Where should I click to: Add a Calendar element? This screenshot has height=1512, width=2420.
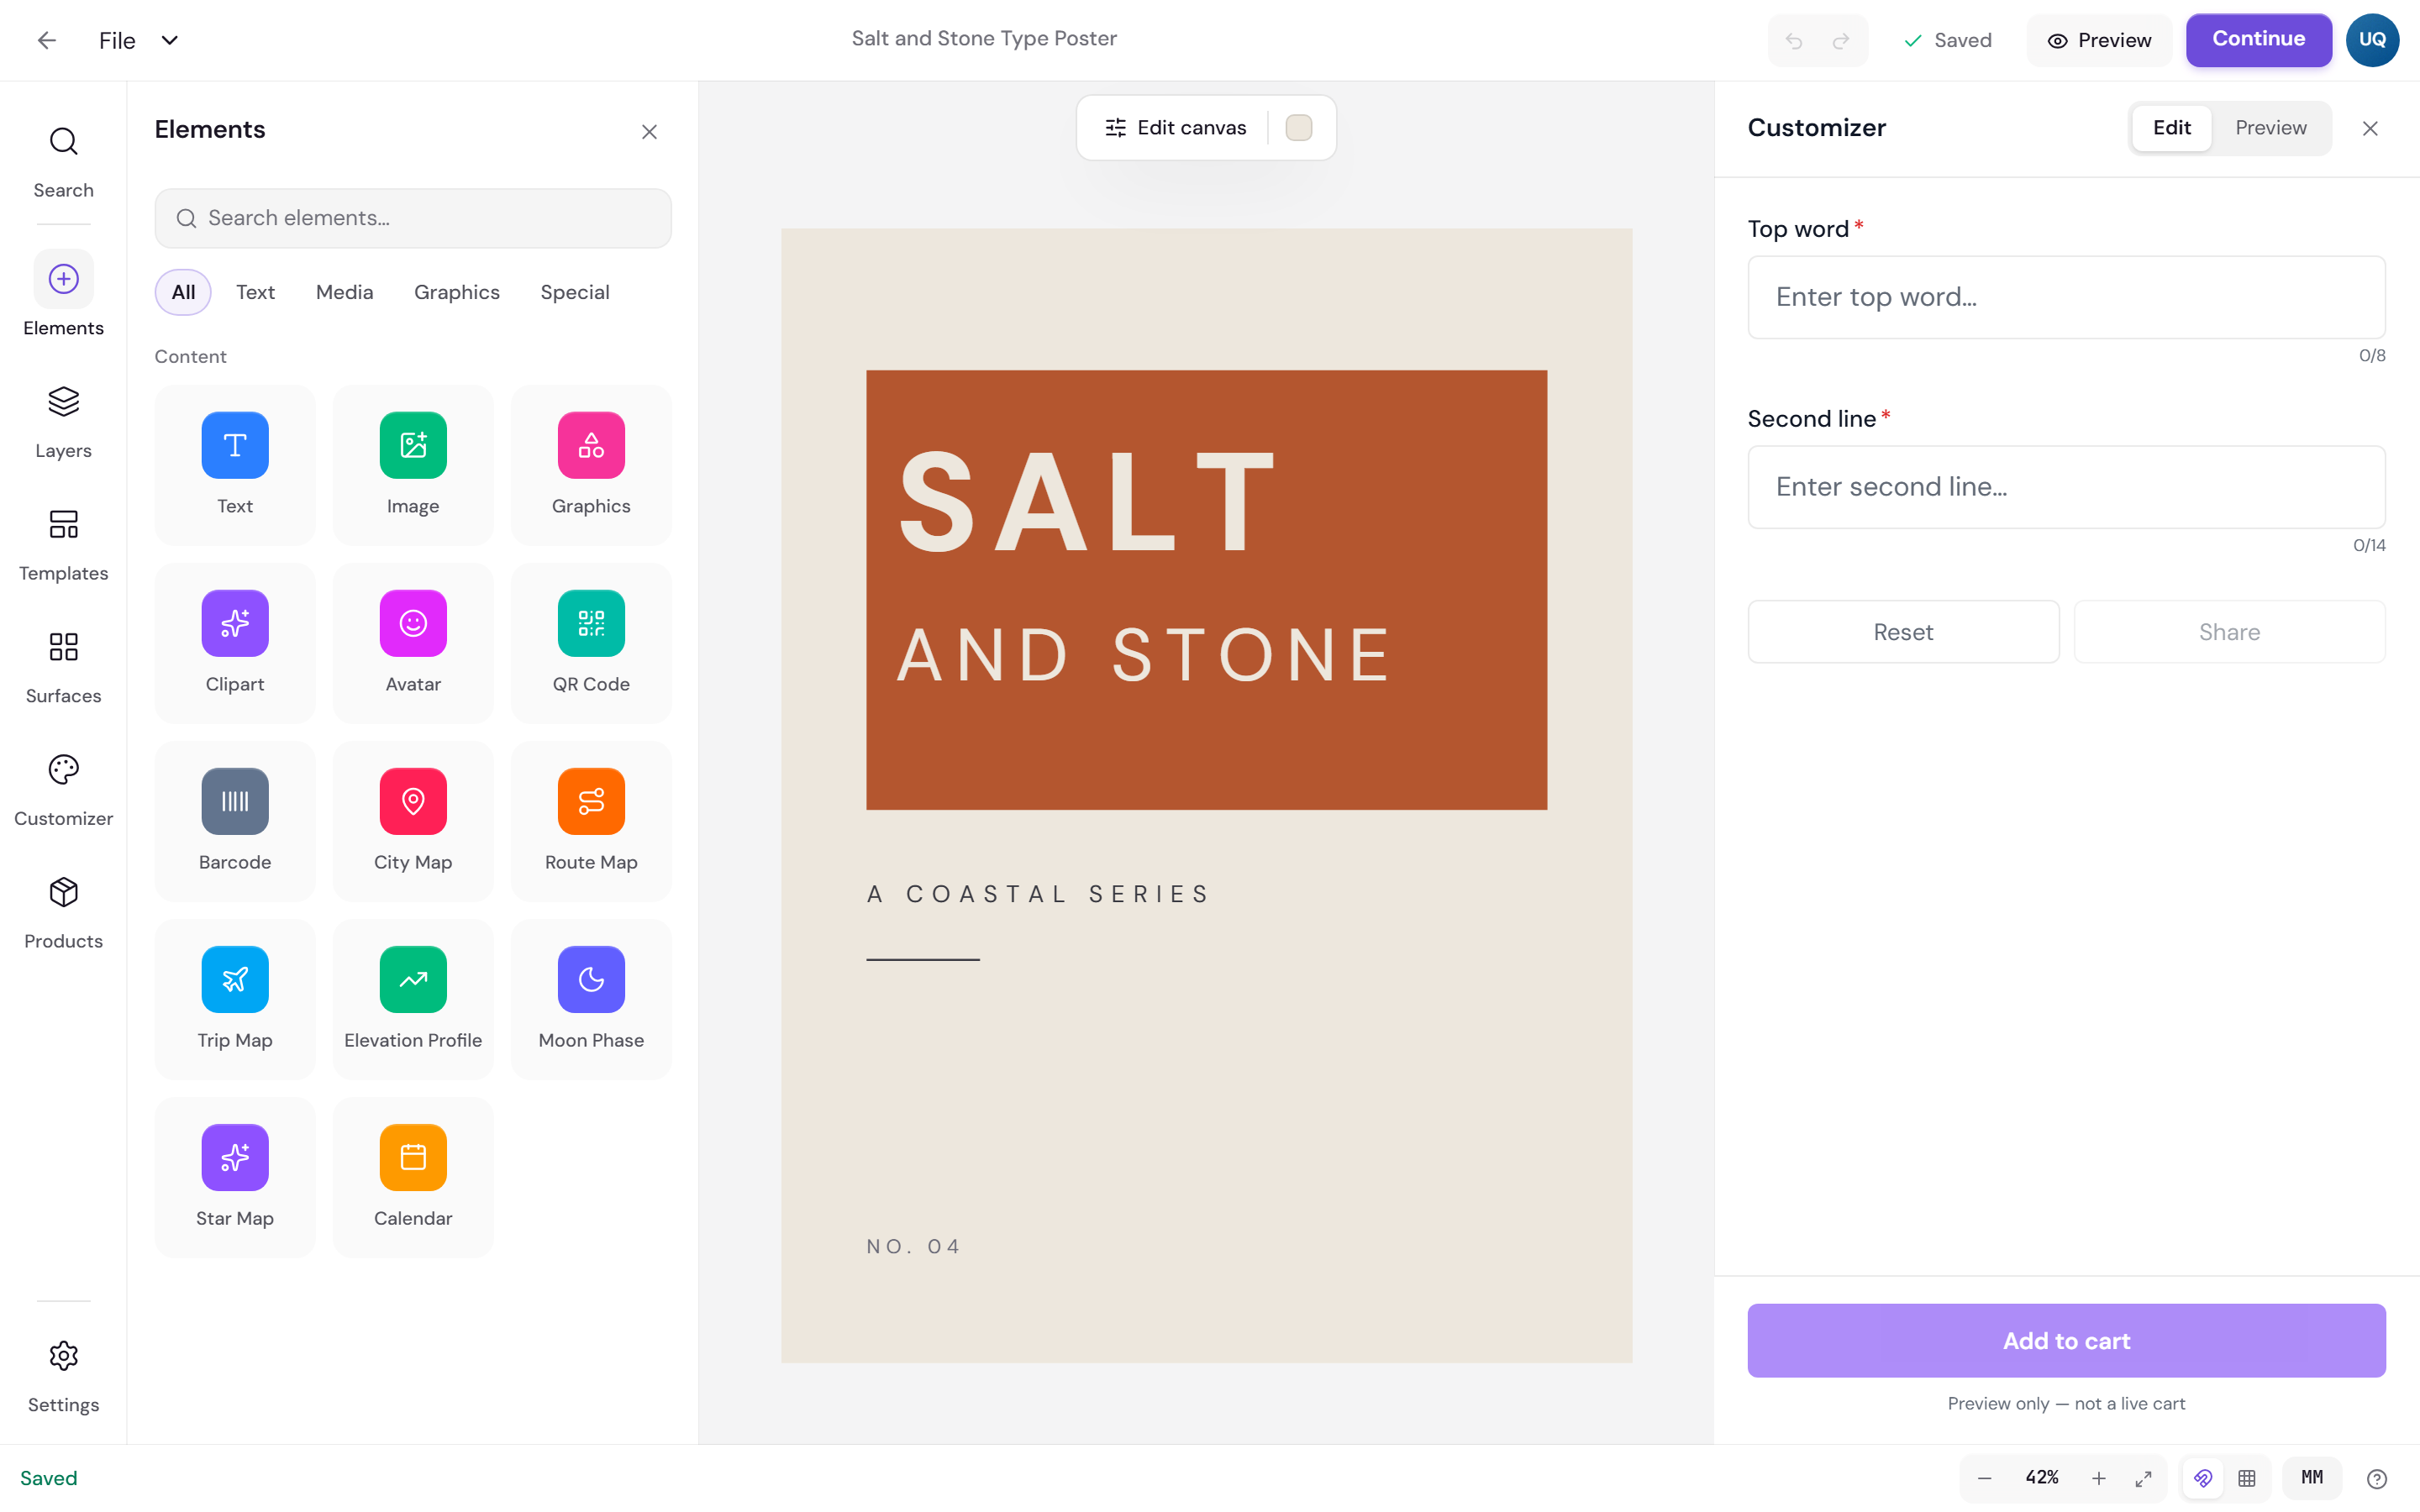[x=413, y=1177]
